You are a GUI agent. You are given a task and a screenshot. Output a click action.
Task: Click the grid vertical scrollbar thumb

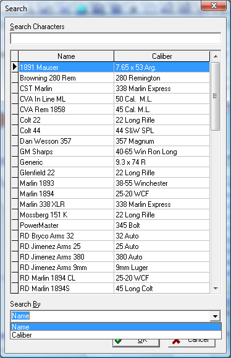pyautogui.click(x=216, y=96)
